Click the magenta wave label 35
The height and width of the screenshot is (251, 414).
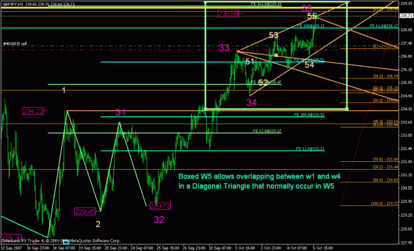(x=307, y=9)
